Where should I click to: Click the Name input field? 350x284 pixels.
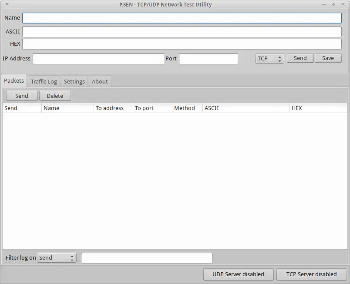(x=182, y=18)
